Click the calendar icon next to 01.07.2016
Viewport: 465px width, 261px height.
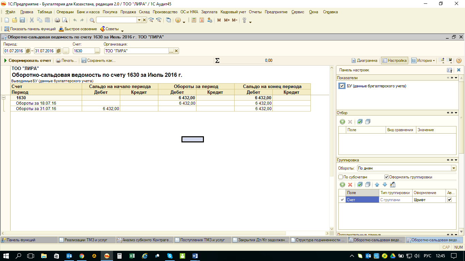pyautogui.click(x=28, y=51)
